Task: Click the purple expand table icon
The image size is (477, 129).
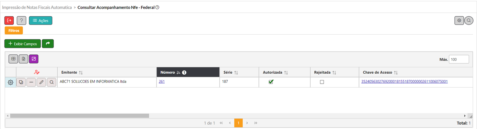Action: click(34, 59)
